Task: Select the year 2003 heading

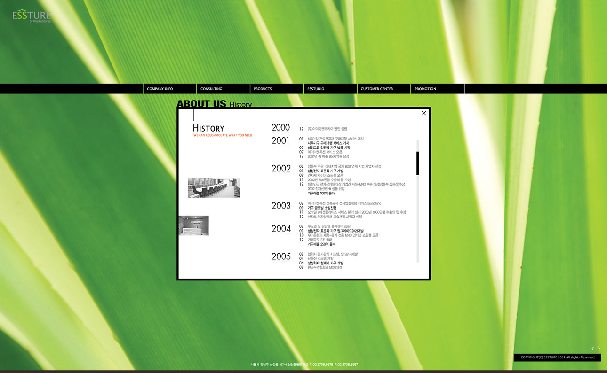Action: coord(281,206)
